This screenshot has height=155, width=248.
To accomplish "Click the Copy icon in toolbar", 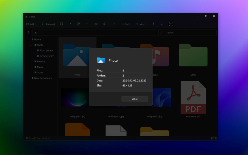I will pyautogui.click(x=79, y=24).
